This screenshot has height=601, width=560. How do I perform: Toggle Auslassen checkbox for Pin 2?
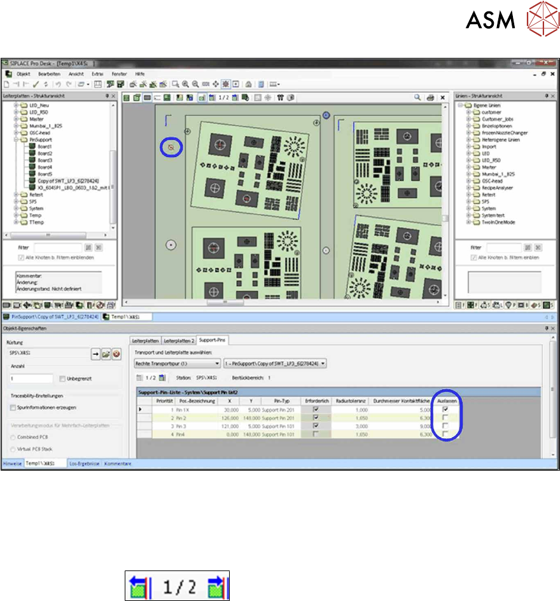coord(445,417)
